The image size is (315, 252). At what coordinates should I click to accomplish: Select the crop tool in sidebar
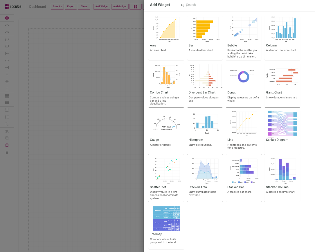7,124
